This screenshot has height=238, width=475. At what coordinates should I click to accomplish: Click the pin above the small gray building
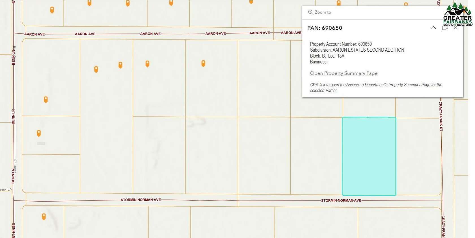39,133
